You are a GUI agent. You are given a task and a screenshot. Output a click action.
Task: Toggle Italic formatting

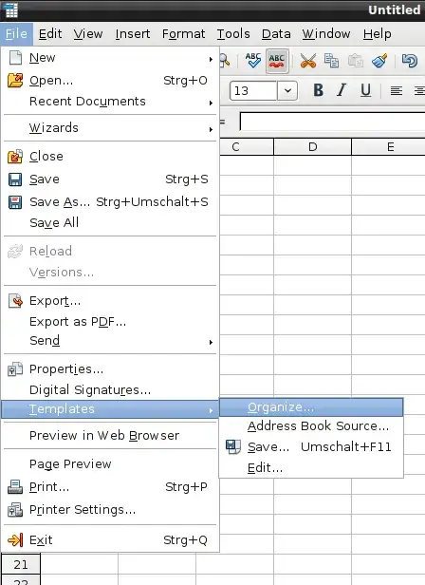click(x=342, y=90)
